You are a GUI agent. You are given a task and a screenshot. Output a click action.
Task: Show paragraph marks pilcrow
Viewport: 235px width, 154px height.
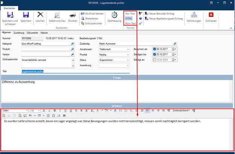click(x=169, y=111)
